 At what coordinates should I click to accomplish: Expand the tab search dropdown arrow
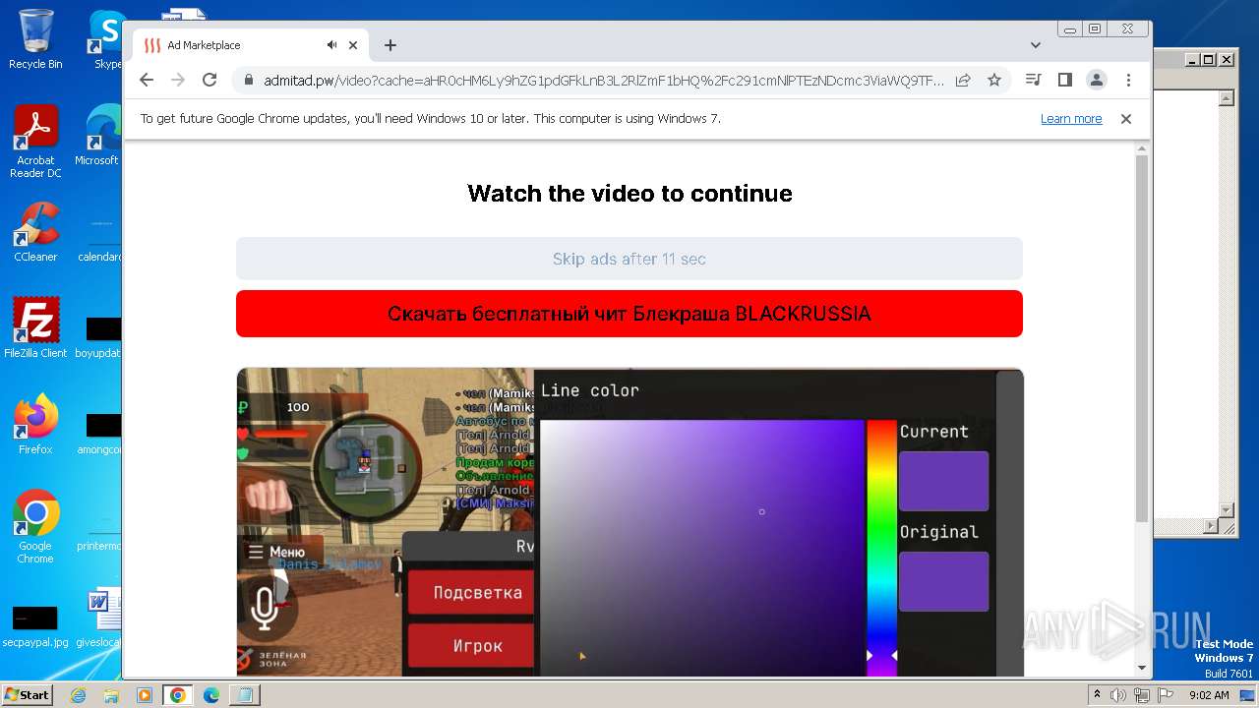click(1036, 45)
